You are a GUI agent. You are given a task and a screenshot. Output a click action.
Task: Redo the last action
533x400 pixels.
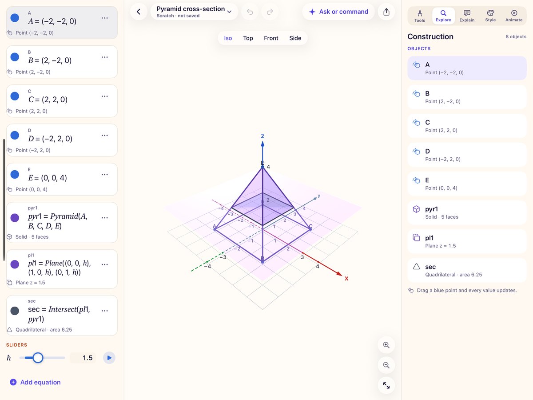270,12
